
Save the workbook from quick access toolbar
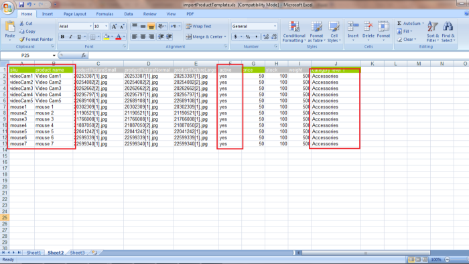click(x=21, y=5)
